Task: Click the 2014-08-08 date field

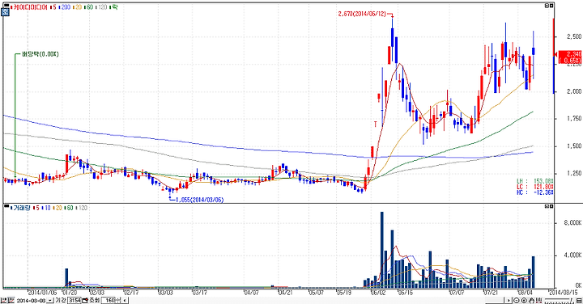Action: [32, 300]
